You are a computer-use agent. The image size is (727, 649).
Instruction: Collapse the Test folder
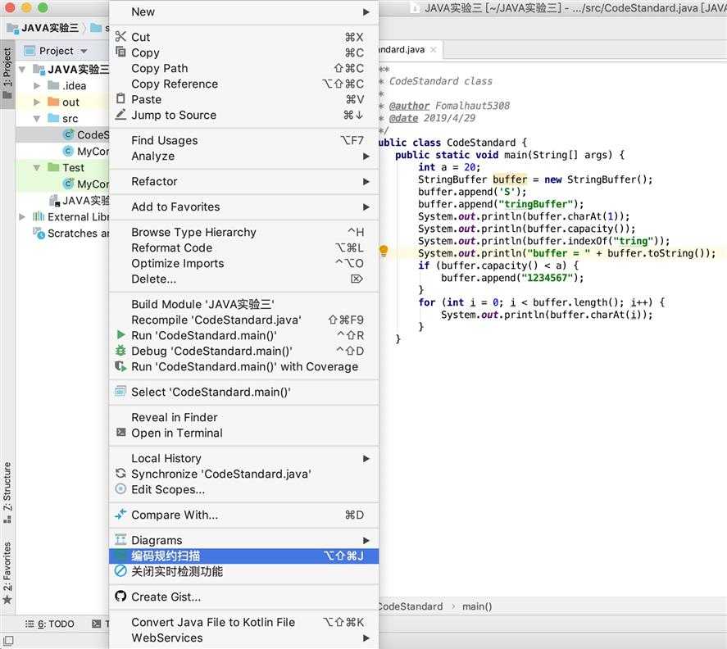[x=37, y=167]
